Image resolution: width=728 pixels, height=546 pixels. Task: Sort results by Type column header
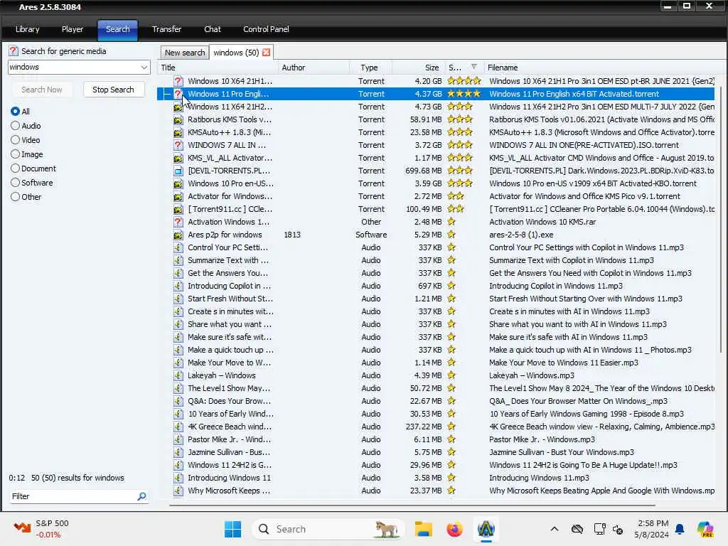pyautogui.click(x=370, y=68)
